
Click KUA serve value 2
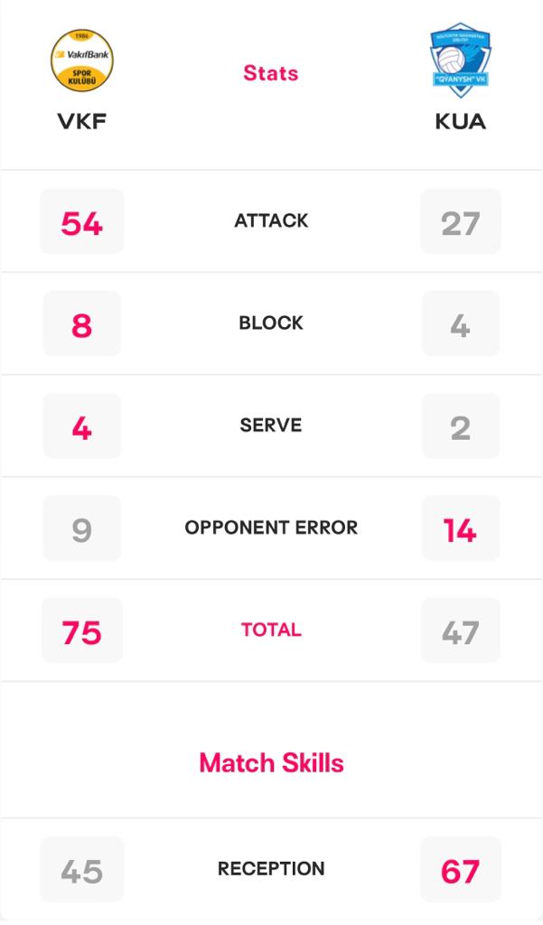click(461, 426)
